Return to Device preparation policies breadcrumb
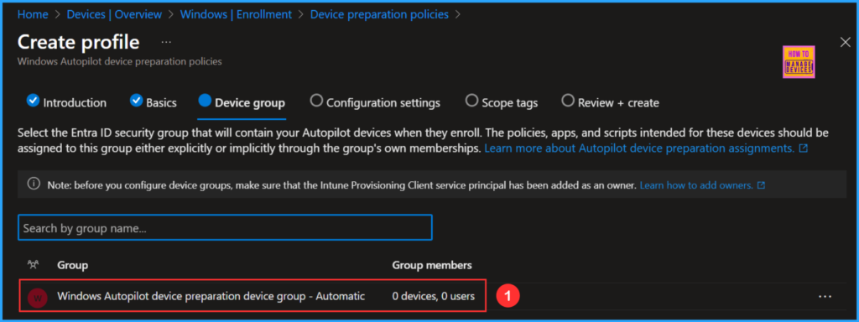The width and height of the screenshot is (859, 322). pyautogui.click(x=380, y=15)
